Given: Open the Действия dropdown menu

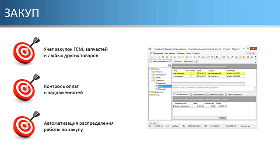Looking at the screenshot, I should pos(188,61).
